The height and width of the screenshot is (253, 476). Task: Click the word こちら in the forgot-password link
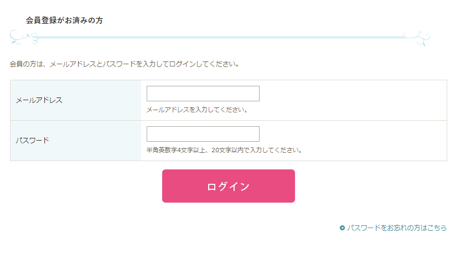[x=437, y=228]
